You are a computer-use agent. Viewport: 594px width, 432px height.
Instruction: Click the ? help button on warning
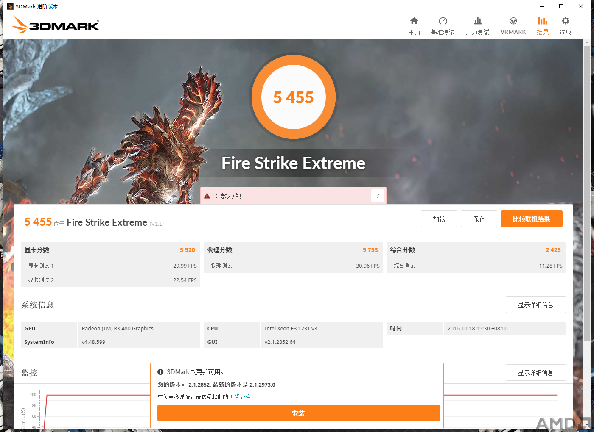[x=378, y=196]
